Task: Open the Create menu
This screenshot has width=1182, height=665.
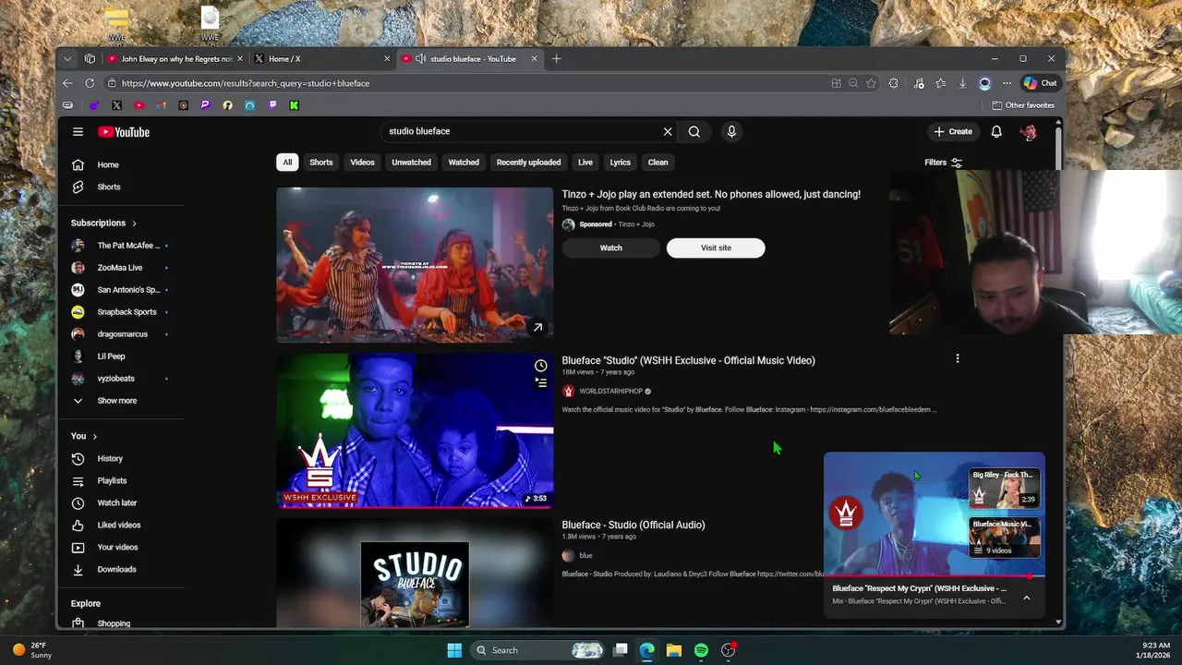Action: pyautogui.click(x=952, y=131)
